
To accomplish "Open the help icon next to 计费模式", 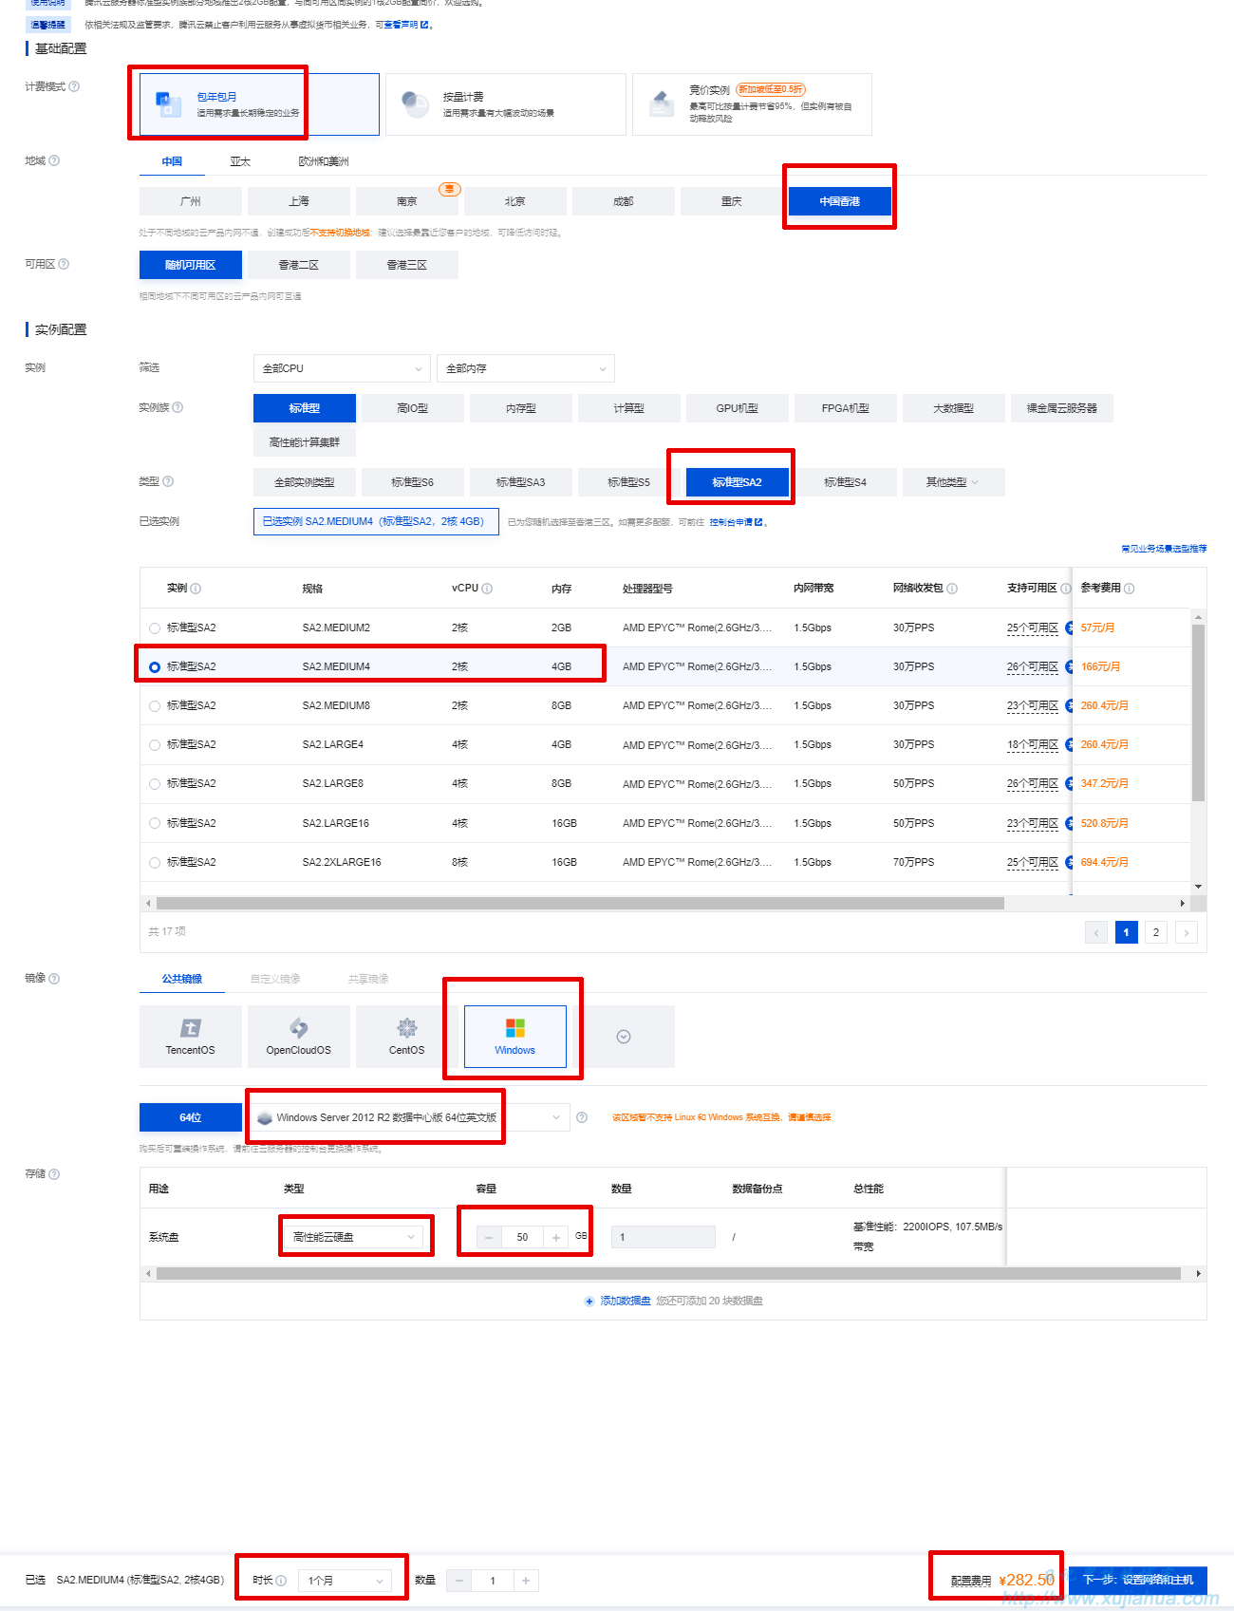I will (x=75, y=86).
